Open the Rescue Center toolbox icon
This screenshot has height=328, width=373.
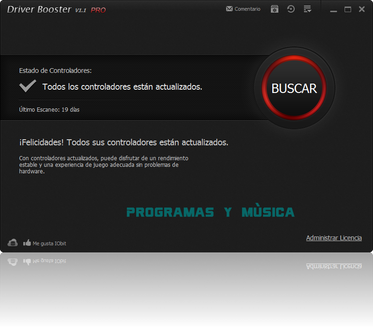click(x=274, y=8)
